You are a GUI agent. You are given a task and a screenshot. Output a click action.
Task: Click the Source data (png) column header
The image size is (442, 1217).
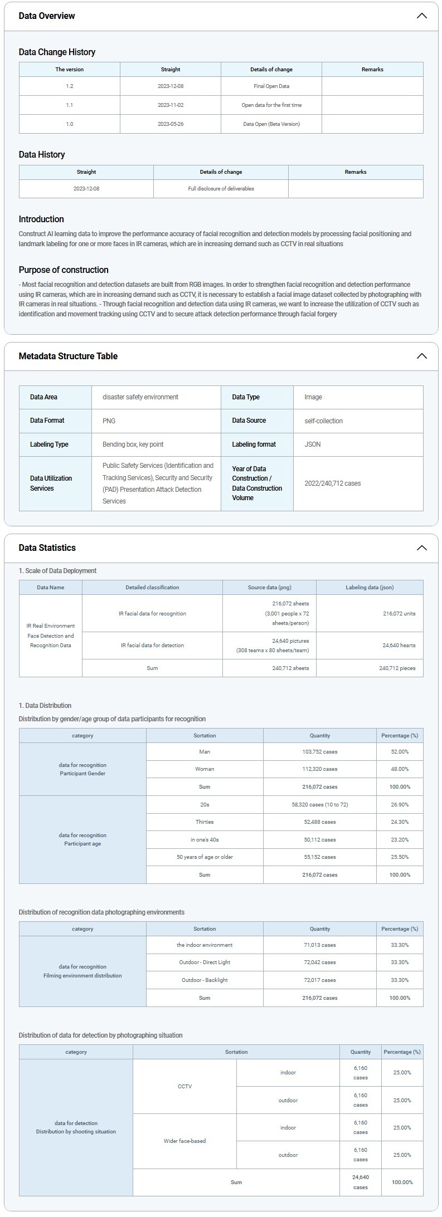coord(269,587)
